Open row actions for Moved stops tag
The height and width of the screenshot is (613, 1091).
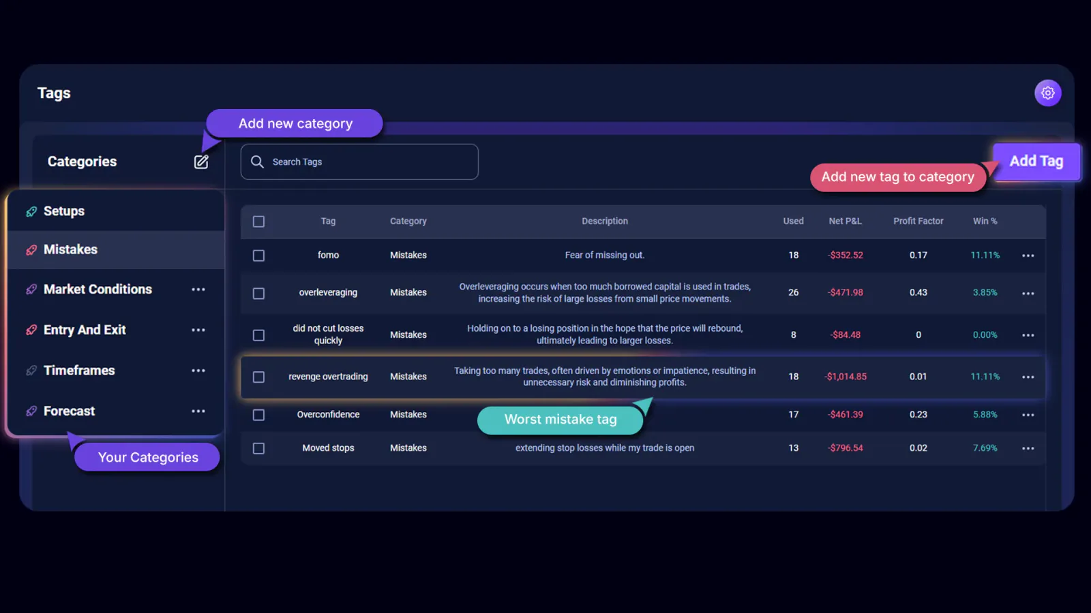pyautogui.click(x=1028, y=448)
